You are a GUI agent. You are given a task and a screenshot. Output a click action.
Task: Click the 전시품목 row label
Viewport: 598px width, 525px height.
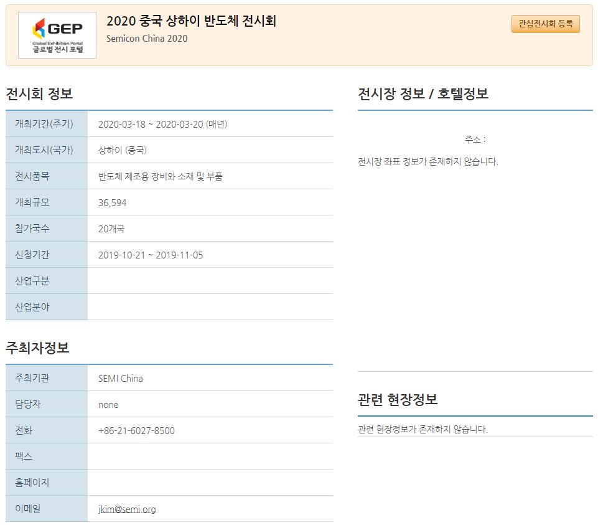32,176
